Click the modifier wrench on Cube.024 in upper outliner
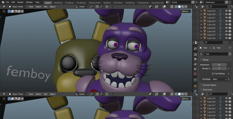This screenshot has height=119, width=233. (220, 11)
